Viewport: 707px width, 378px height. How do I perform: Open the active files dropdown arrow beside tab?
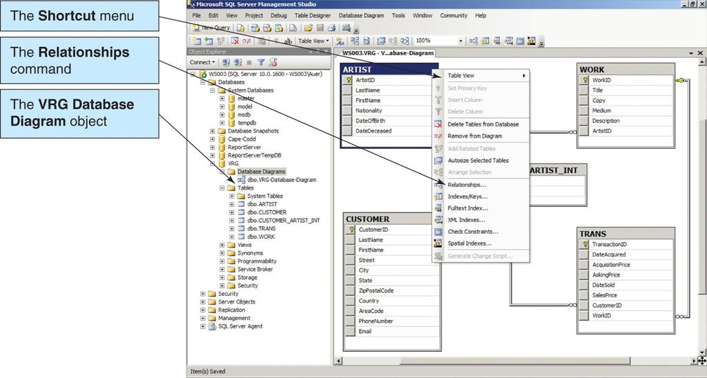coord(691,53)
